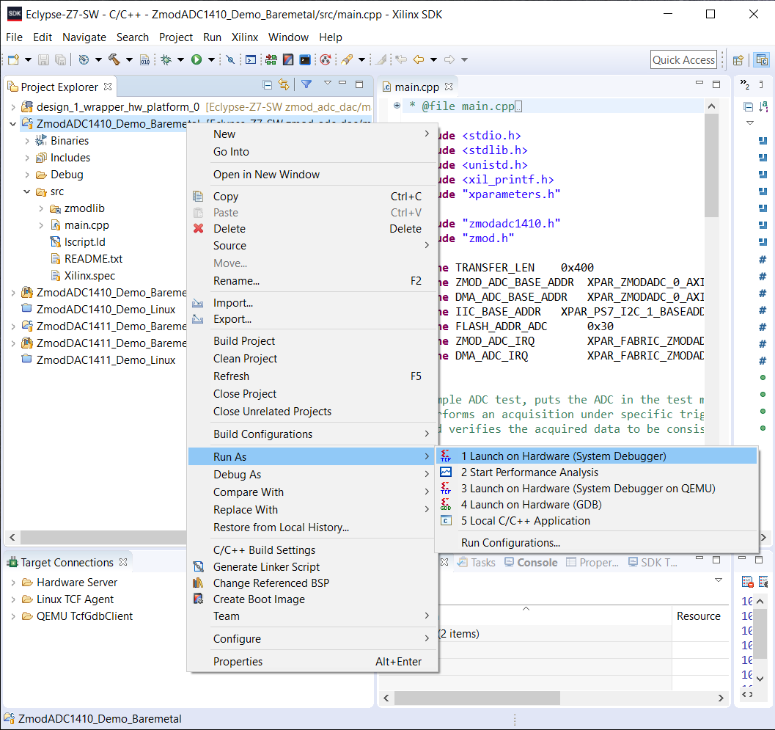Click the Quick Access field
Screen dimensions: 775x730
(x=683, y=60)
